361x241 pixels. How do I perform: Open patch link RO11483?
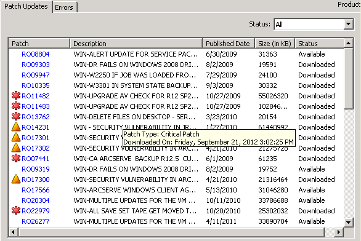(36, 106)
